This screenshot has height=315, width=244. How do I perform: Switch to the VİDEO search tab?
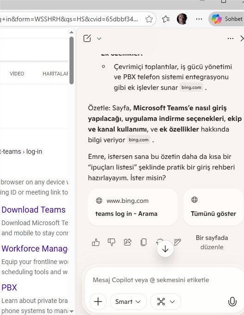tap(17, 74)
